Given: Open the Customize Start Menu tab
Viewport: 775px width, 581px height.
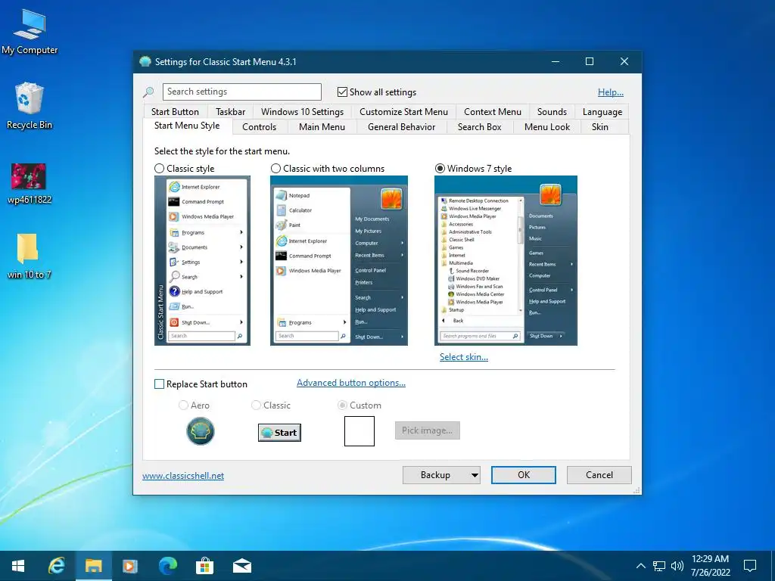Looking at the screenshot, I should pos(403,112).
